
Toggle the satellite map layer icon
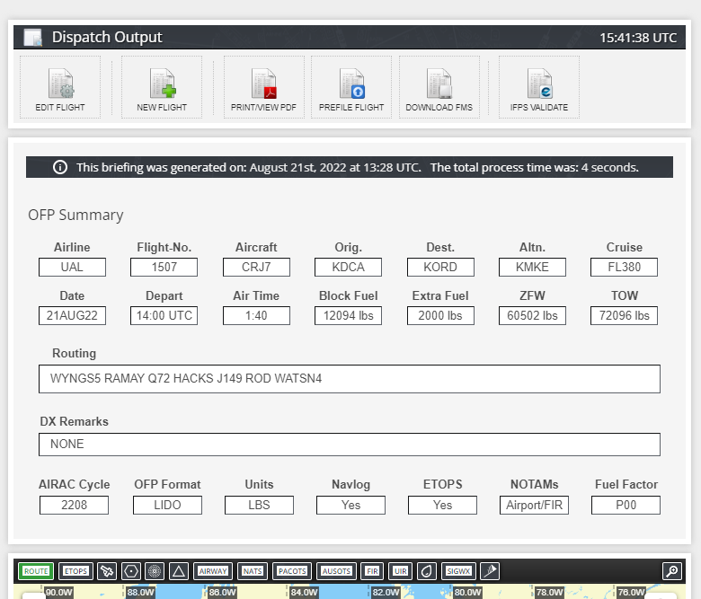click(107, 571)
